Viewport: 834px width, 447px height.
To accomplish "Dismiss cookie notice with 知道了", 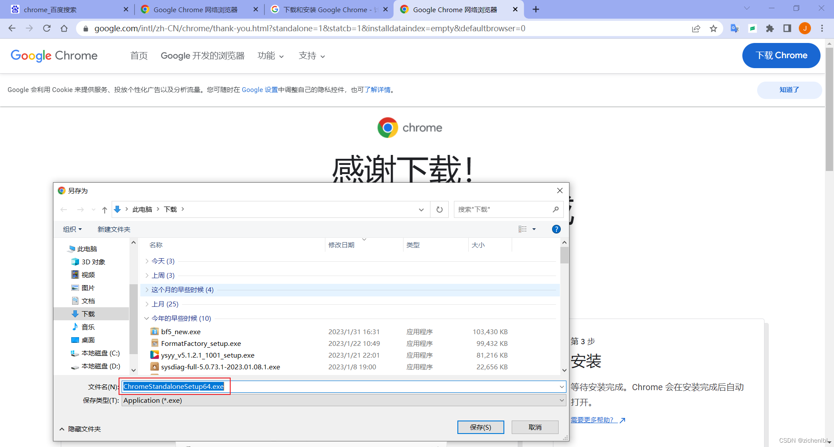I will click(x=789, y=90).
